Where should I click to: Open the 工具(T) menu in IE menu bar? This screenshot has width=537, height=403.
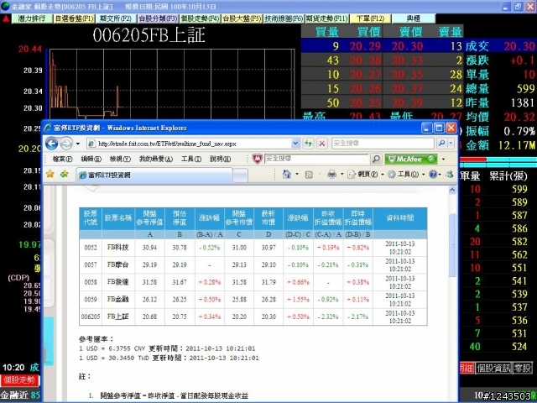(x=191, y=159)
